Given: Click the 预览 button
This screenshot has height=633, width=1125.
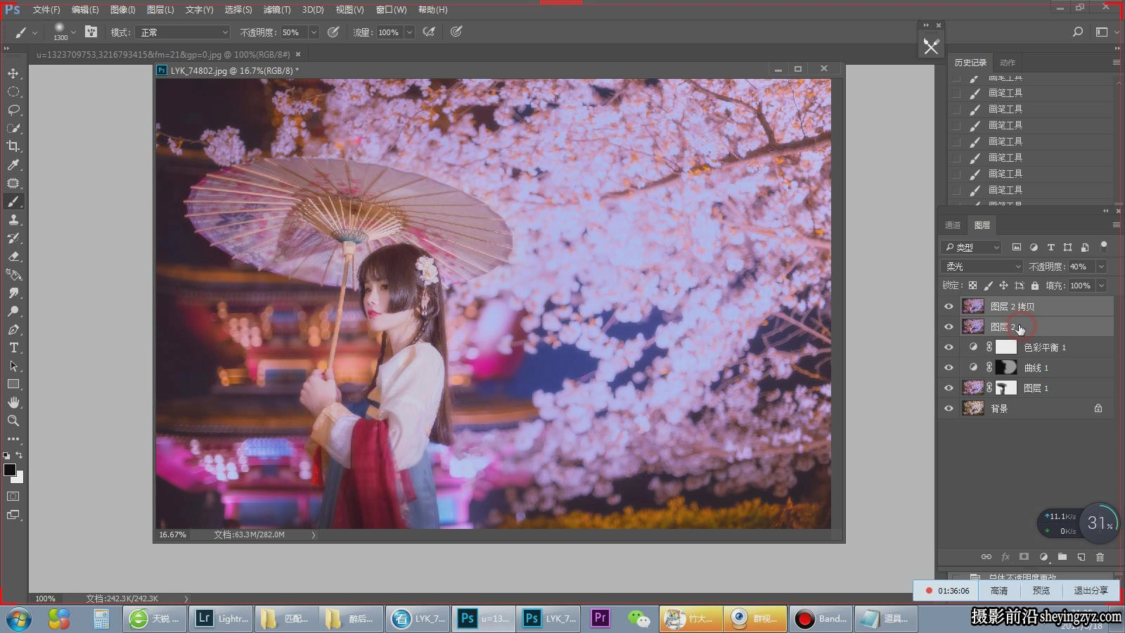Looking at the screenshot, I should pos(1041,591).
